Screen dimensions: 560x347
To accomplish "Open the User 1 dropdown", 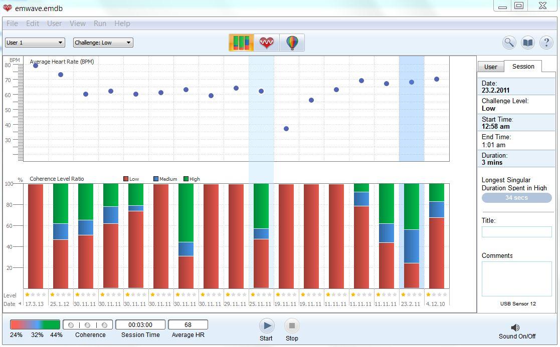I will pos(35,43).
